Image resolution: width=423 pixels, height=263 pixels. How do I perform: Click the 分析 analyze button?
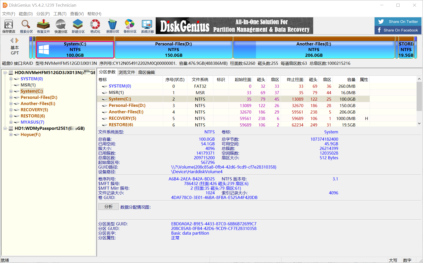pyautogui.click(x=109, y=207)
